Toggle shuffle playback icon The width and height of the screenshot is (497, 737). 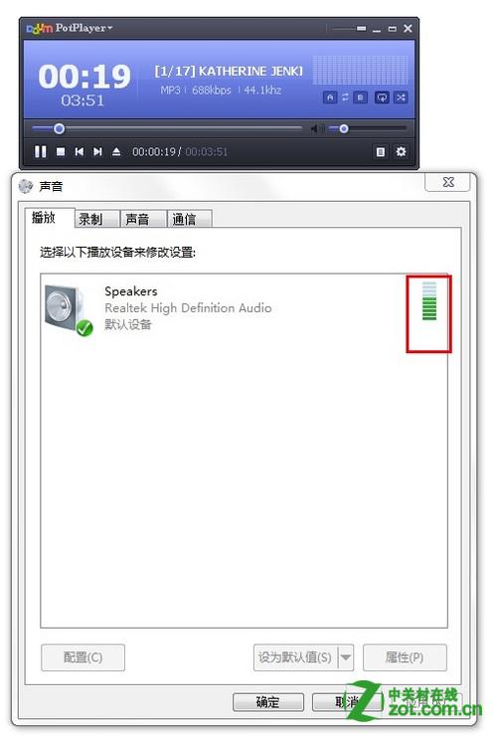[x=401, y=97]
